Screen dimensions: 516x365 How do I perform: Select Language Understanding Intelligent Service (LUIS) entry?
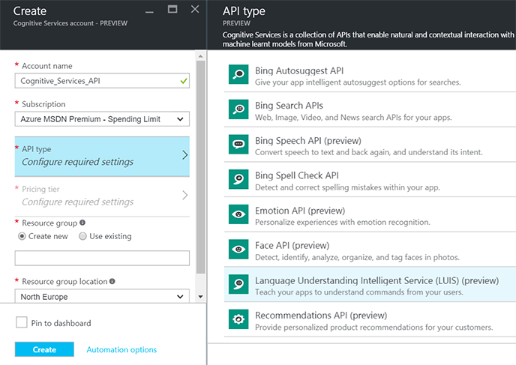(x=370, y=285)
